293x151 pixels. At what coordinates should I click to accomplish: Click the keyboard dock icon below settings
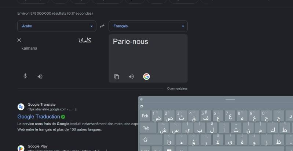point(142,106)
